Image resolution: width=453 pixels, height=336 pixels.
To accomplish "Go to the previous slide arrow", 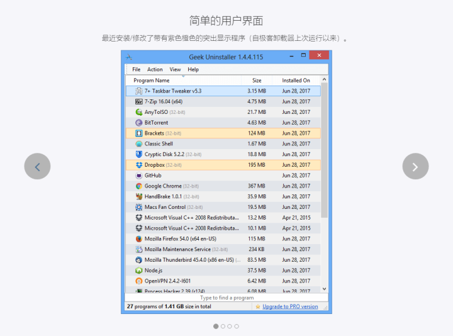I will [x=37, y=166].
